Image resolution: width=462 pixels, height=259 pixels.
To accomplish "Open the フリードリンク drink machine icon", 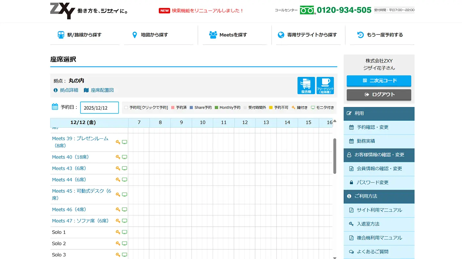I will click(325, 85).
